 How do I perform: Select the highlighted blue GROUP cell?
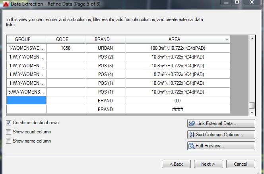click(x=26, y=100)
